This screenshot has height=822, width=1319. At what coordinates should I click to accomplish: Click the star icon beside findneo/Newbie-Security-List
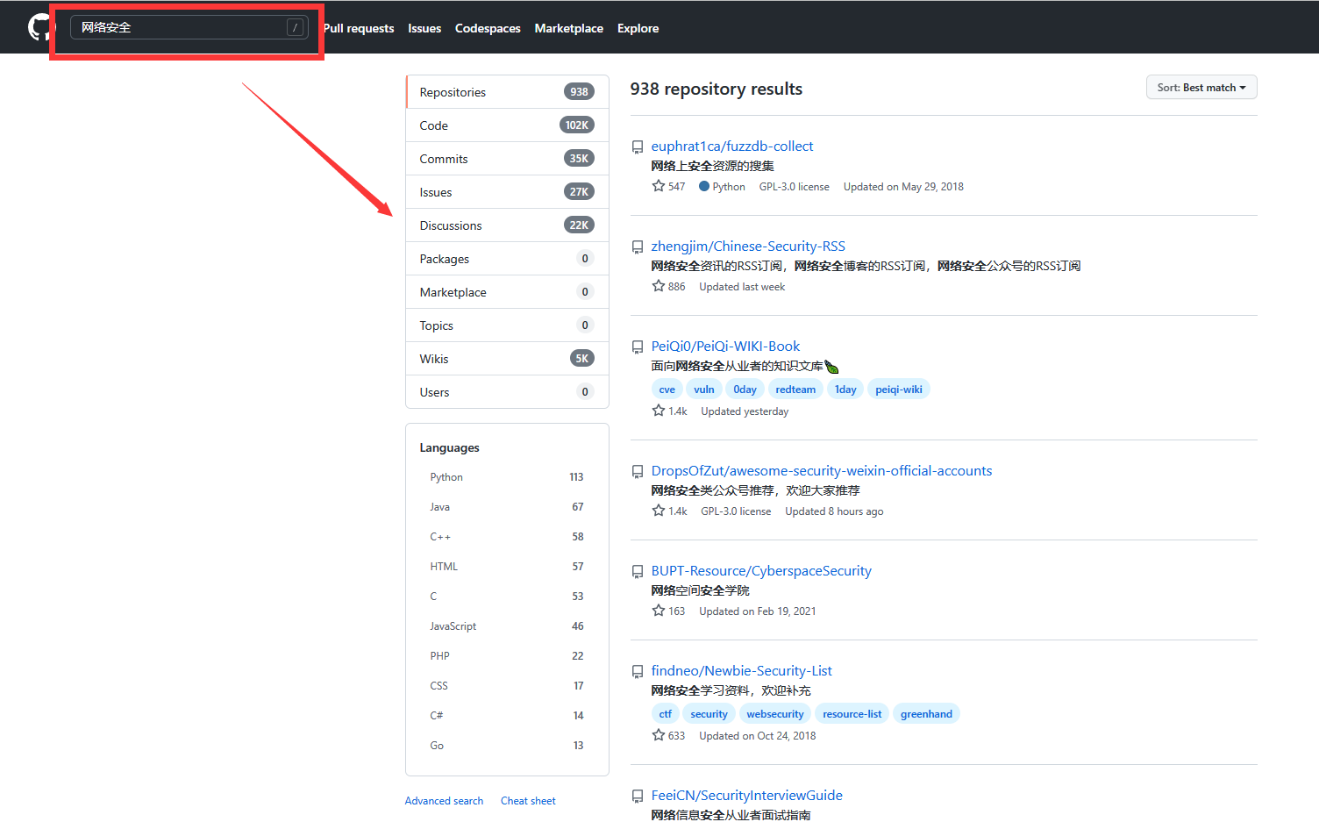tap(659, 735)
